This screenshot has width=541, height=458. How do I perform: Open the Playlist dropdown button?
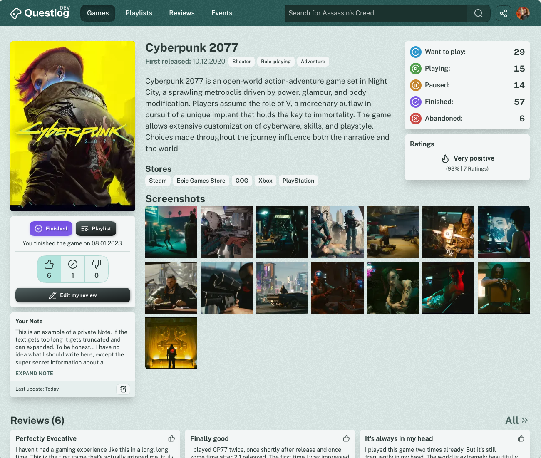pos(96,228)
